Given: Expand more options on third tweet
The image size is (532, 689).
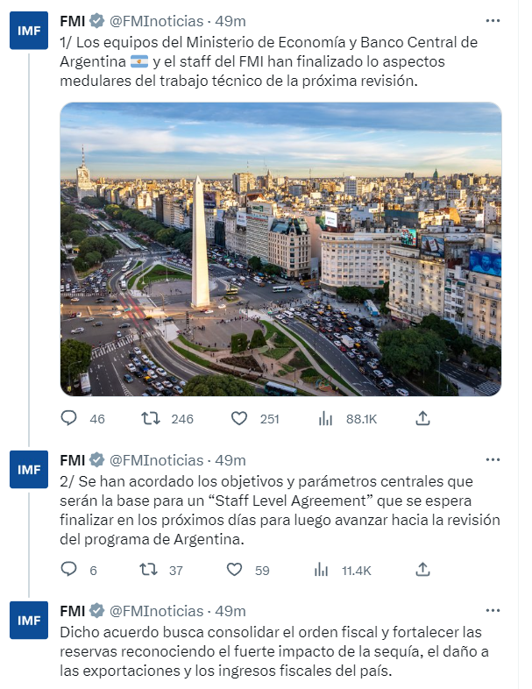Looking at the screenshot, I should tap(493, 610).
